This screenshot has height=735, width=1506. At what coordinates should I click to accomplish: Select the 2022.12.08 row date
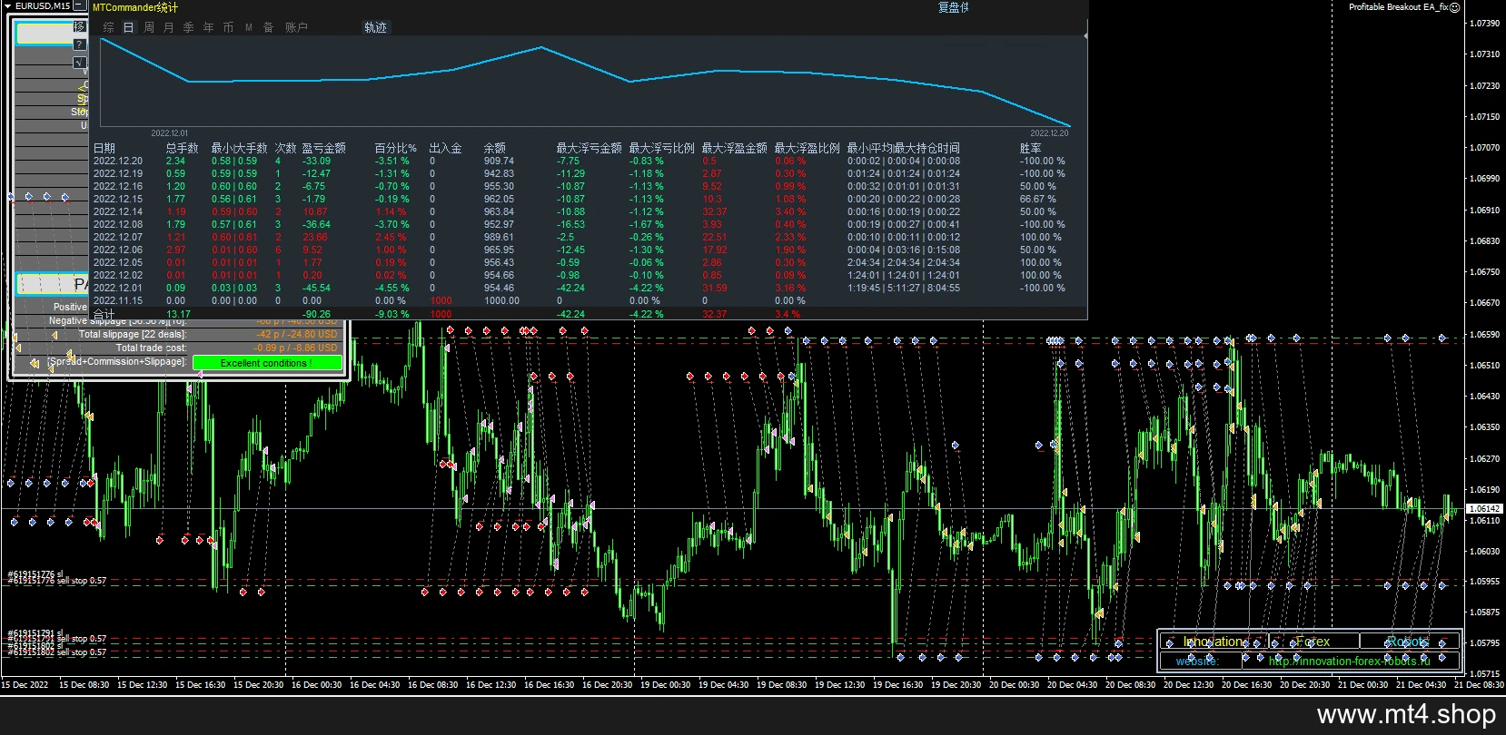pos(117,224)
